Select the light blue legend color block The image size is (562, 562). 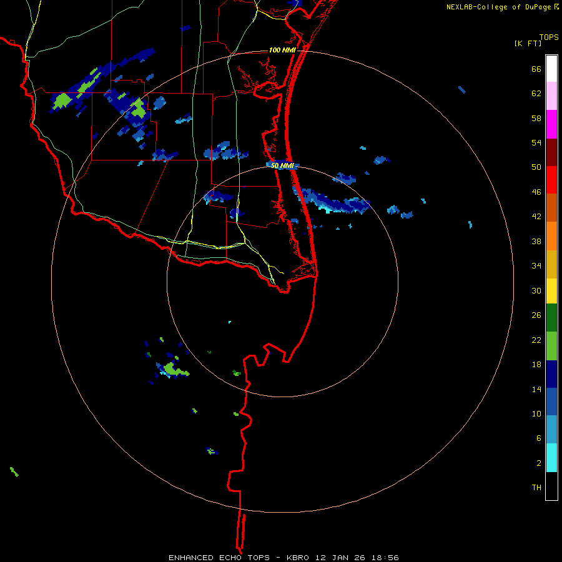[551, 430]
